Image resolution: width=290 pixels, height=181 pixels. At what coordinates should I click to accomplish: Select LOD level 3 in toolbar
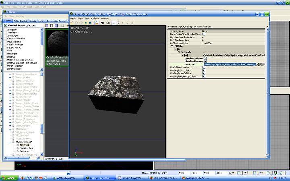132,23
